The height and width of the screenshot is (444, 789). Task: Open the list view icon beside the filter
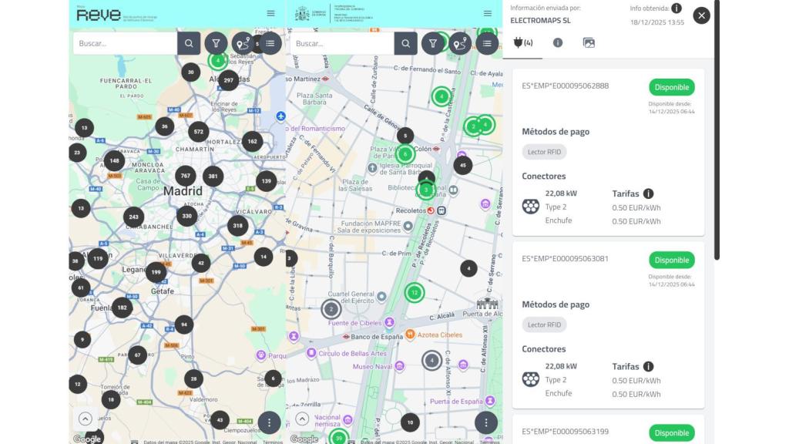click(269, 44)
